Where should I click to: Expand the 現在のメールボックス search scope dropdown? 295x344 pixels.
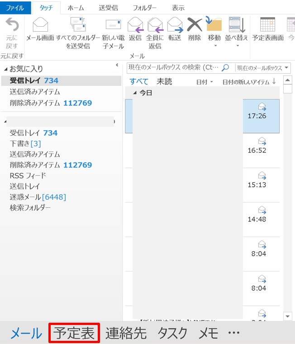click(263, 68)
